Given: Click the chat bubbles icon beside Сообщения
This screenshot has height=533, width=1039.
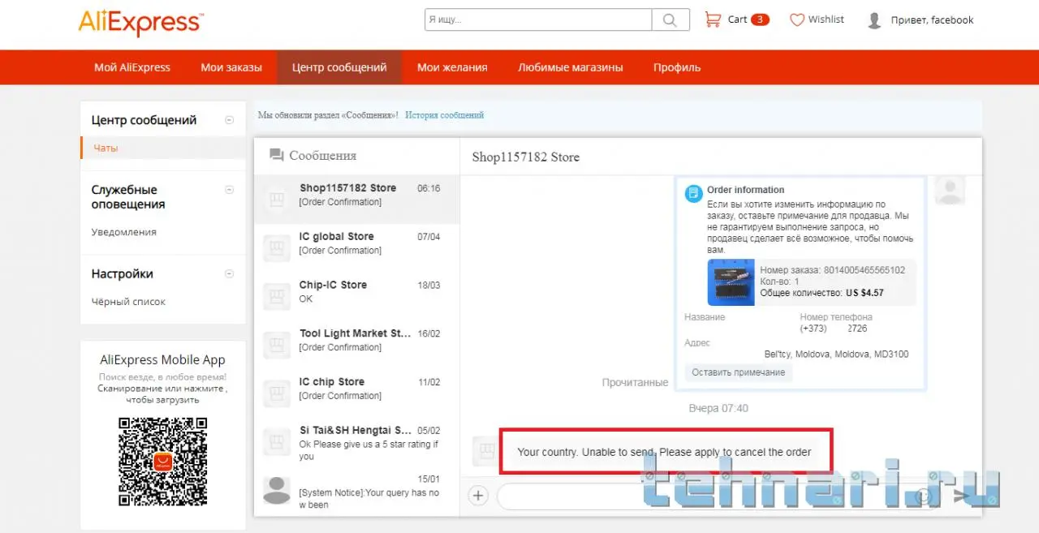Looking at the screenshot, I should click(277, 155).
